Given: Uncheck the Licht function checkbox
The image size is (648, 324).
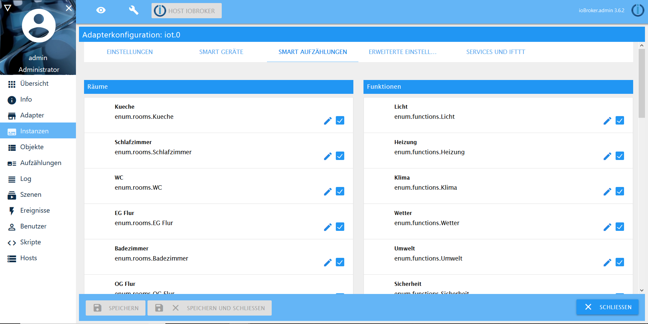Looking at the screenshot, I should point(620,120).
